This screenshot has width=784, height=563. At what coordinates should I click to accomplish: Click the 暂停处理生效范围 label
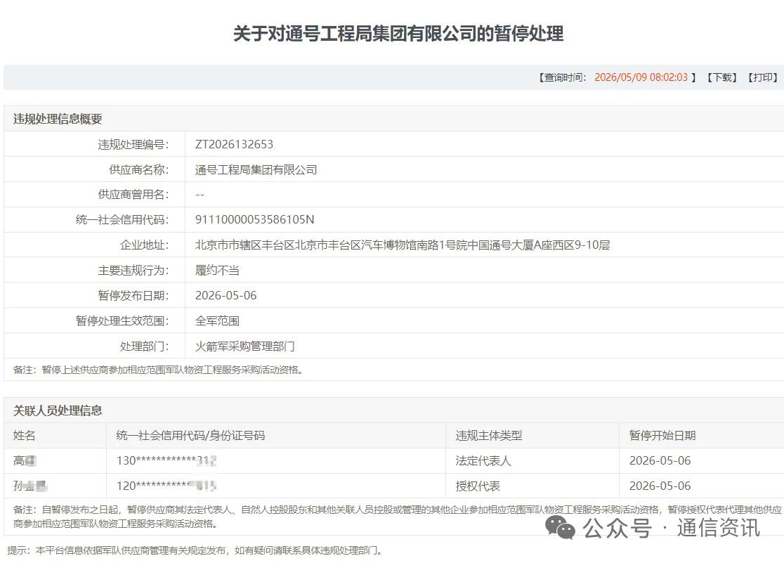click(x=122, y=321)
